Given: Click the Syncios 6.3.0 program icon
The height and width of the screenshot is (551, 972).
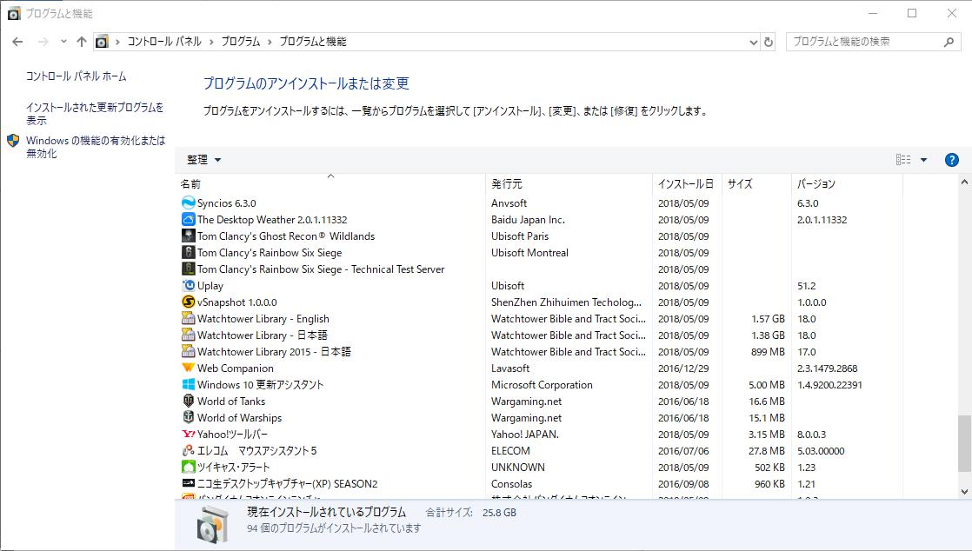Looking at the screenshot, I should (x=189, y=202).
